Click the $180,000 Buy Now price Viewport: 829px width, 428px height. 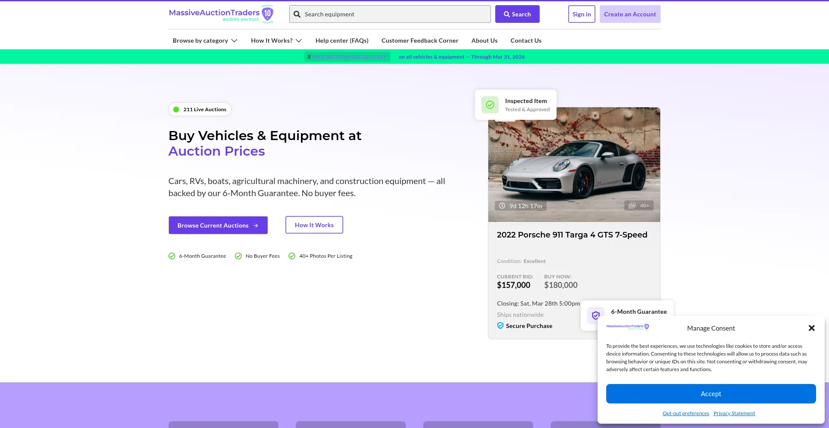pos(561,285)
